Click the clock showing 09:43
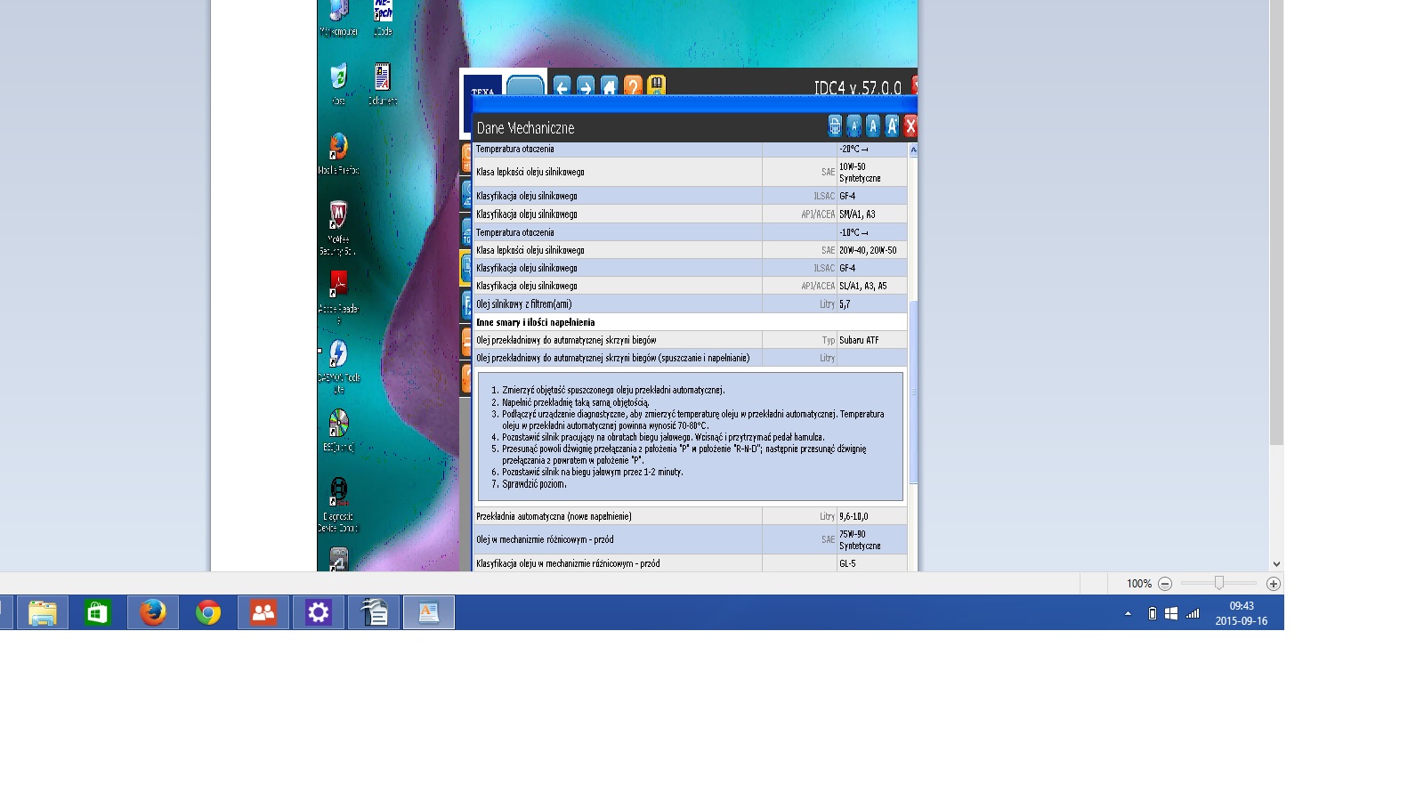The image size is (1424, 801). click(1242, 613)
